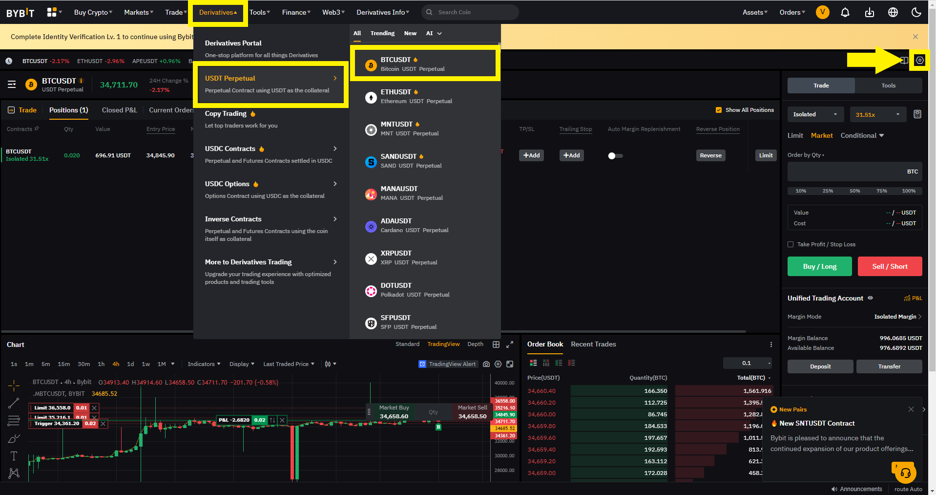Viewport: 936px width, 495px height.
Task: Open the user avatar V icon
Action: (823, 12)
